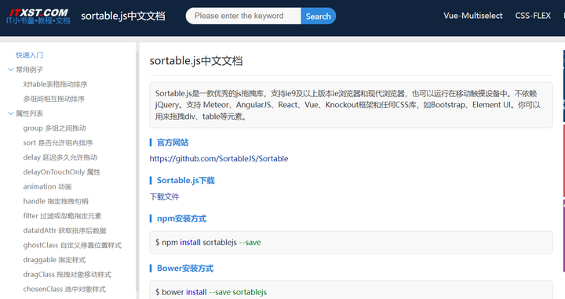Open the GitHub SortableJS/Sortable link
Image resolution: width=565 pixels, height=299 pixels.
[x=219, y=159]
